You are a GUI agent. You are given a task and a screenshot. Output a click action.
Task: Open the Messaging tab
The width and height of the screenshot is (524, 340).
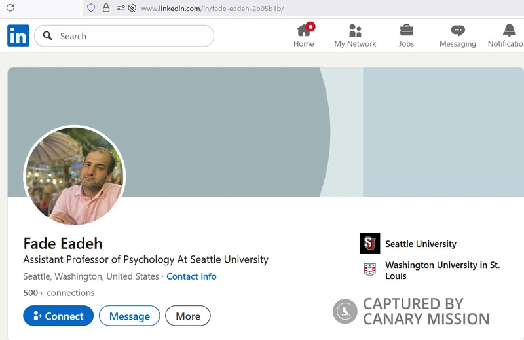pyautogui.click(x=457, y=35)
